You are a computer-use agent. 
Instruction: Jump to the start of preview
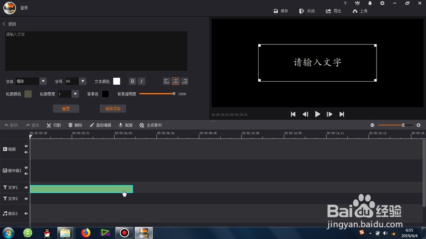point(293,114)
